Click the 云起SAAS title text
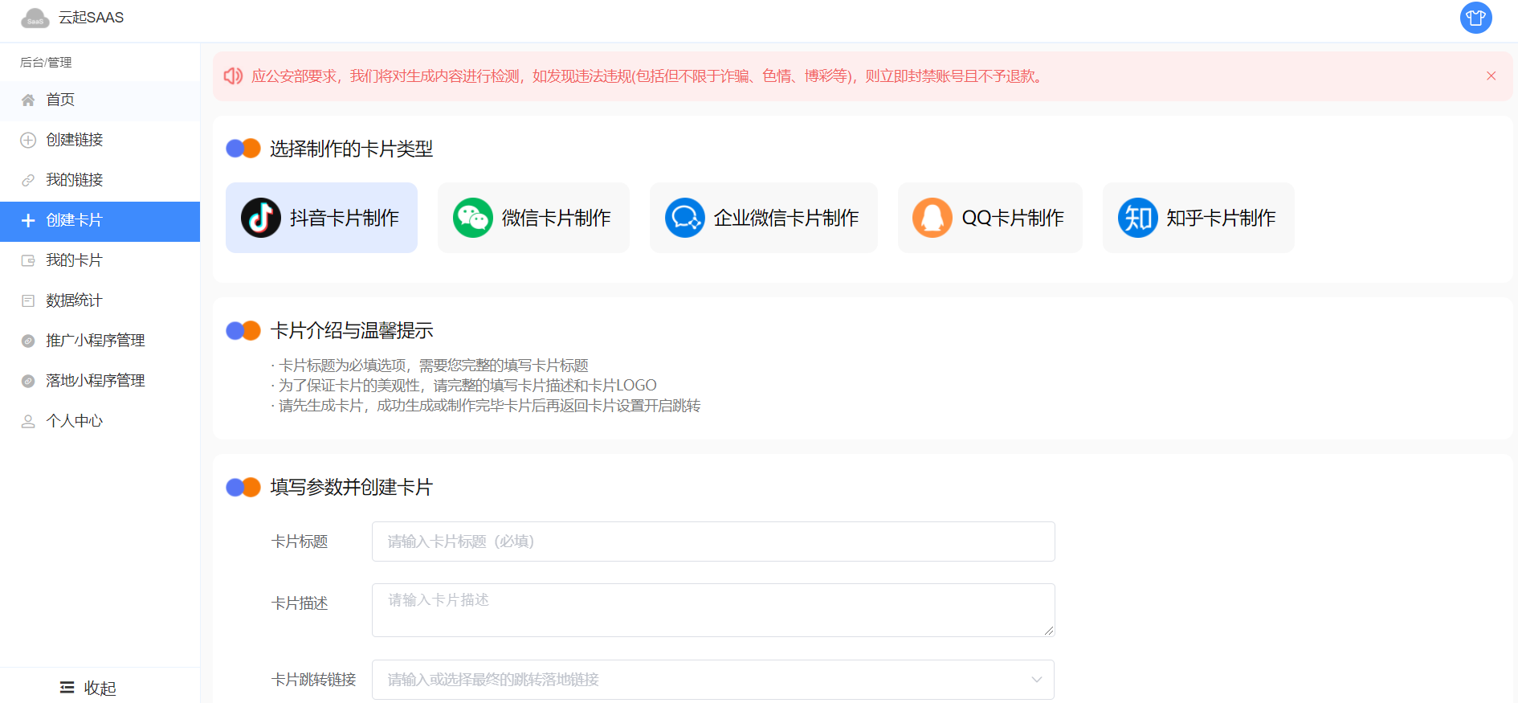The image size is (1518, 703). (x=92, y=18)
